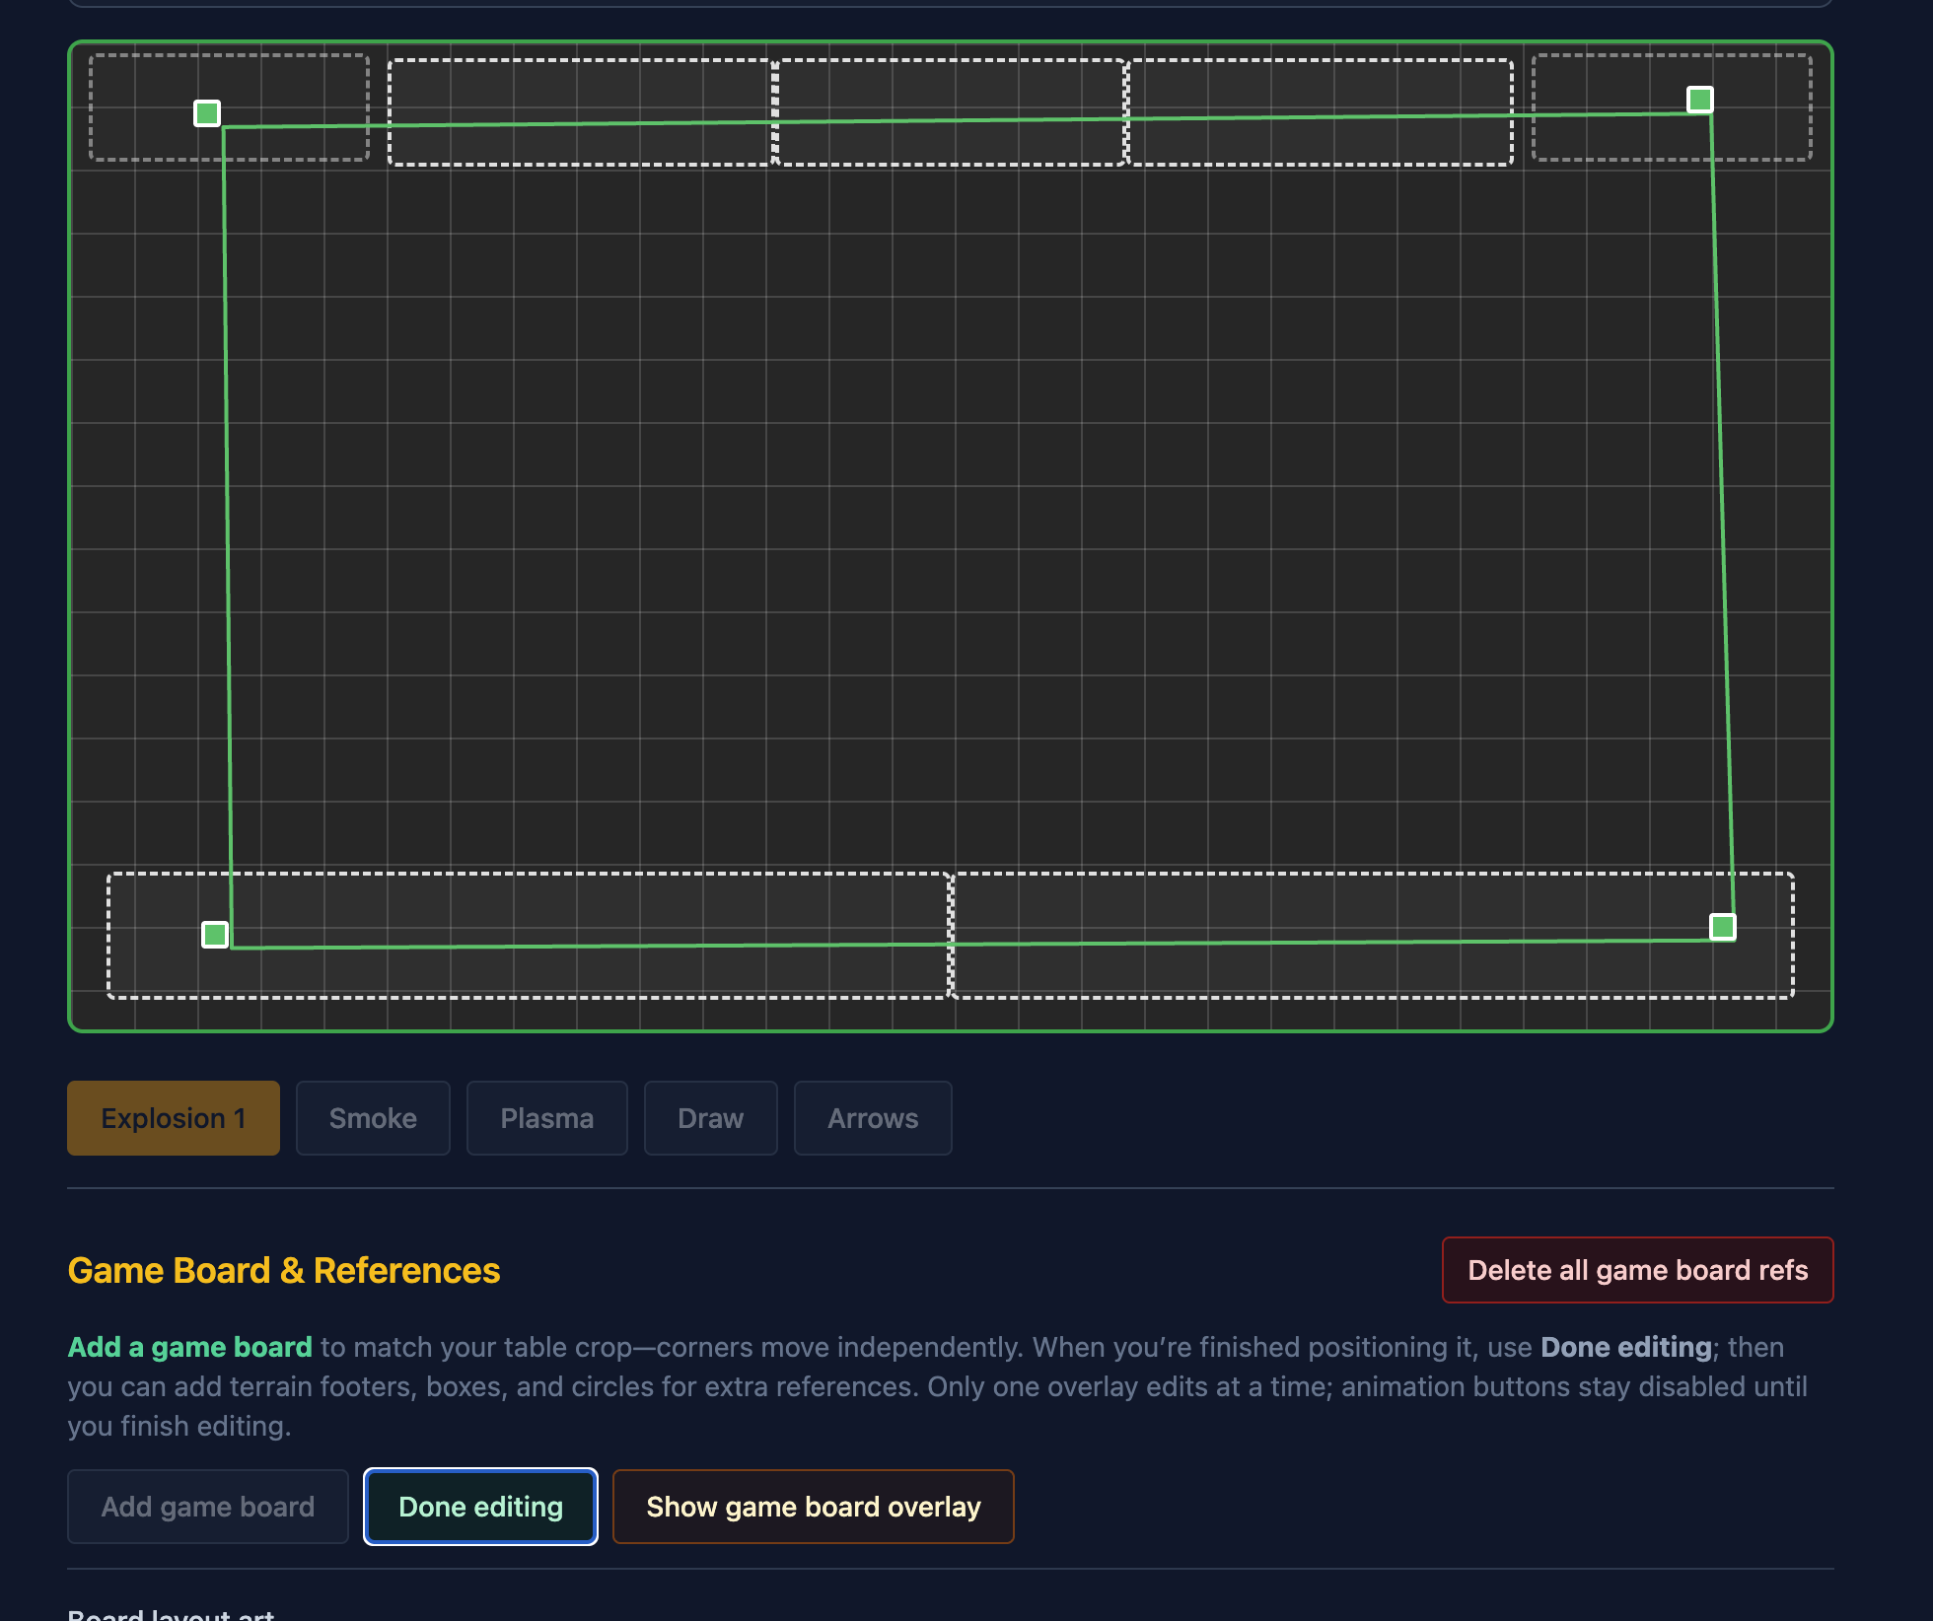Select the Smoke animation preset
The image size is (1933, 1621).
pyautogui.click(x=373, y=1117)
